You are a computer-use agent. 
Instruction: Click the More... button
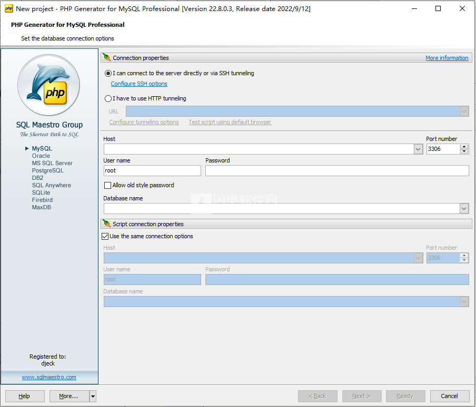click(70, 396)
